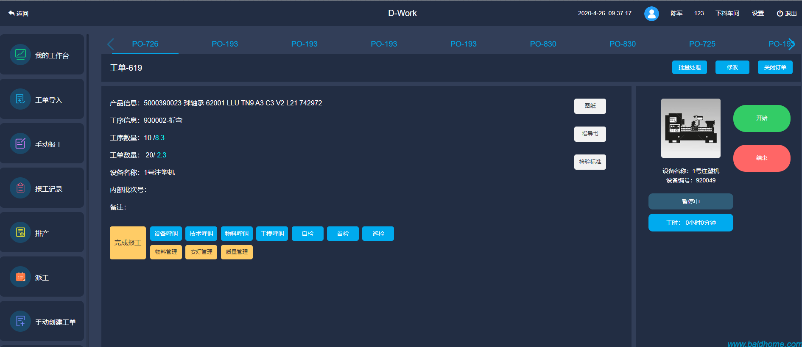Switch to the PO-726 tab
Screen dimensions: 802x347
[x=145, y=44]
